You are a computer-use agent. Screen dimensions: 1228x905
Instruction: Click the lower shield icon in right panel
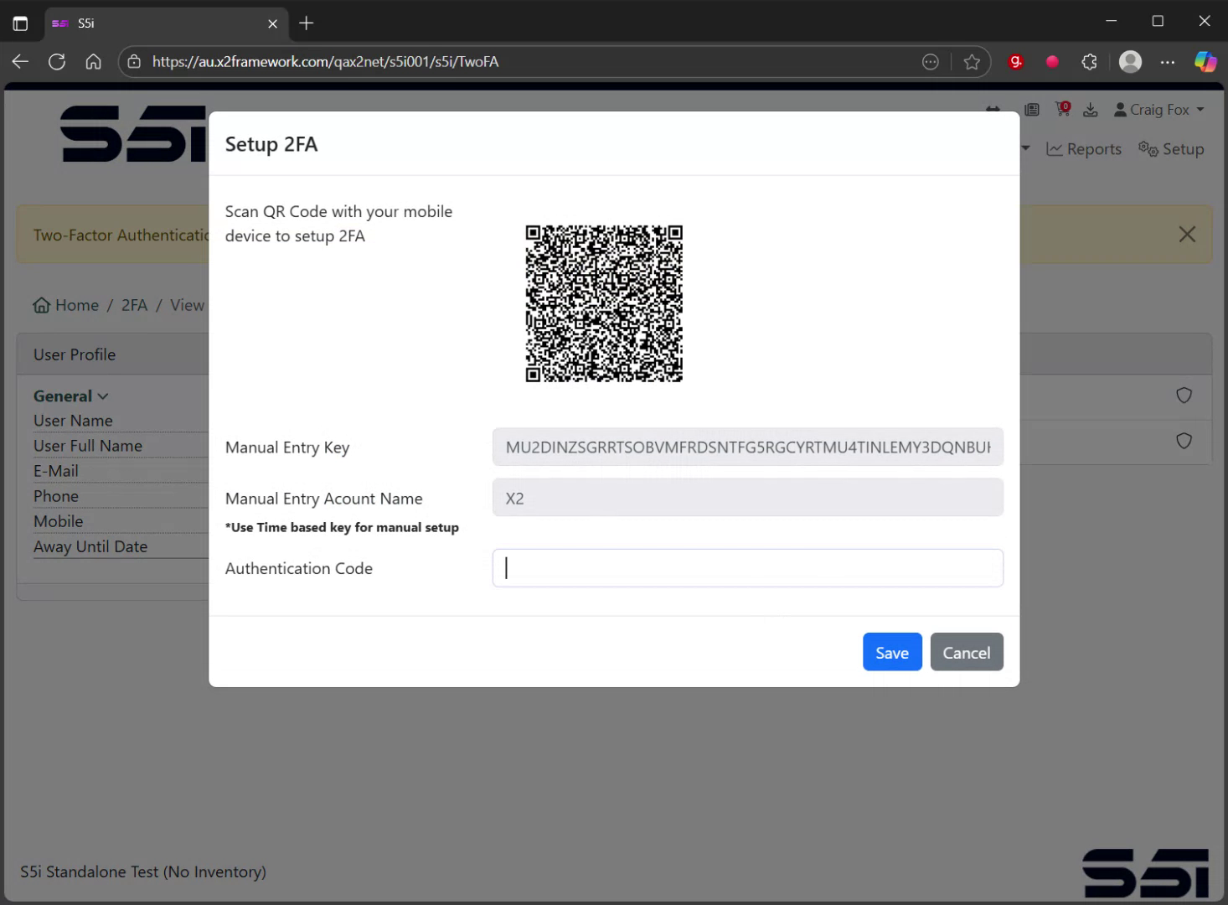[1184, 441]
